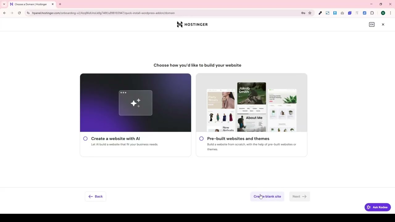Open the download arrow extension
The width and height of the screenshot is (395, 222).
[335, 13]
